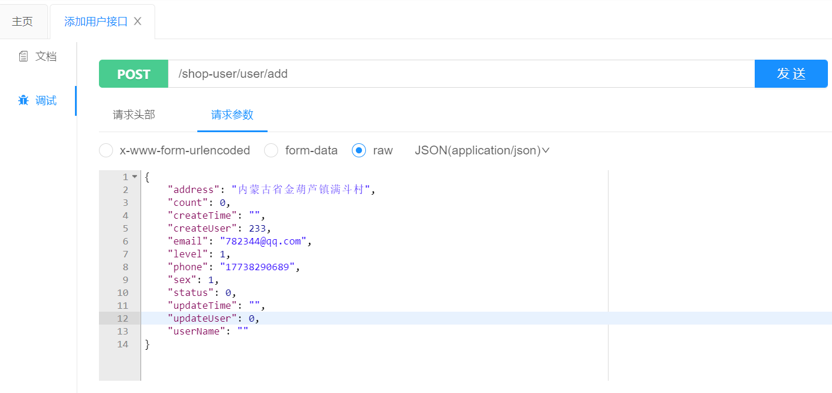Click the address value 内蒙古省金葫芦镇满斗村
The height and width of the screenshot is (393, 832).
coord(301,189)
